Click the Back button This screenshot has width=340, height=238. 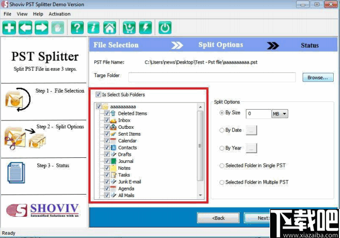[x=218, y=218]
